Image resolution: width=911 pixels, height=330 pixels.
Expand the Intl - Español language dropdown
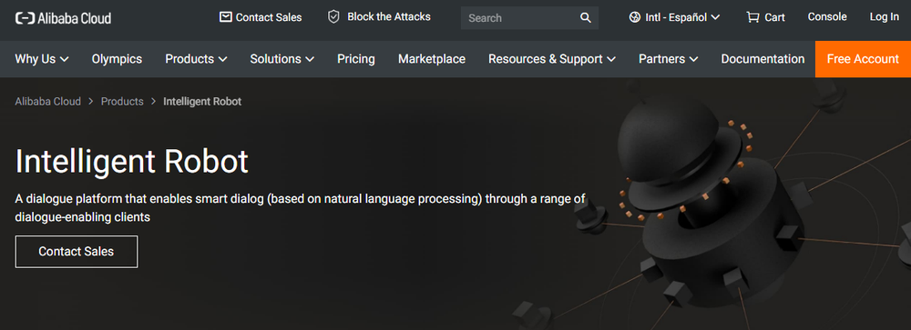(674, 17)
